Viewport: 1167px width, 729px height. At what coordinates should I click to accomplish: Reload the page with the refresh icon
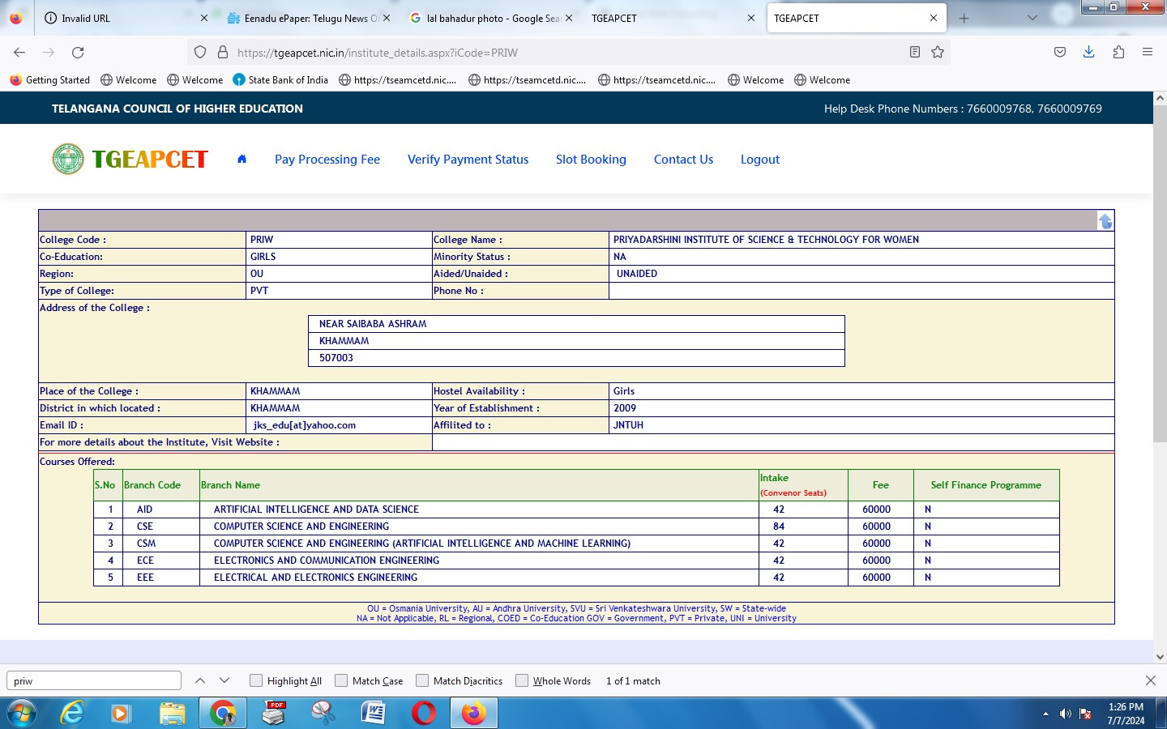(x=78, y=53)
